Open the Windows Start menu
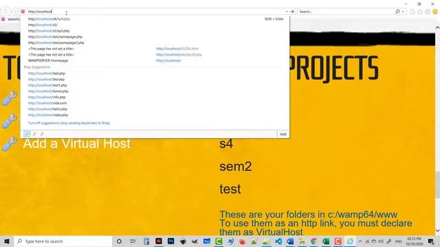440x247 pixels. (7, 241)
